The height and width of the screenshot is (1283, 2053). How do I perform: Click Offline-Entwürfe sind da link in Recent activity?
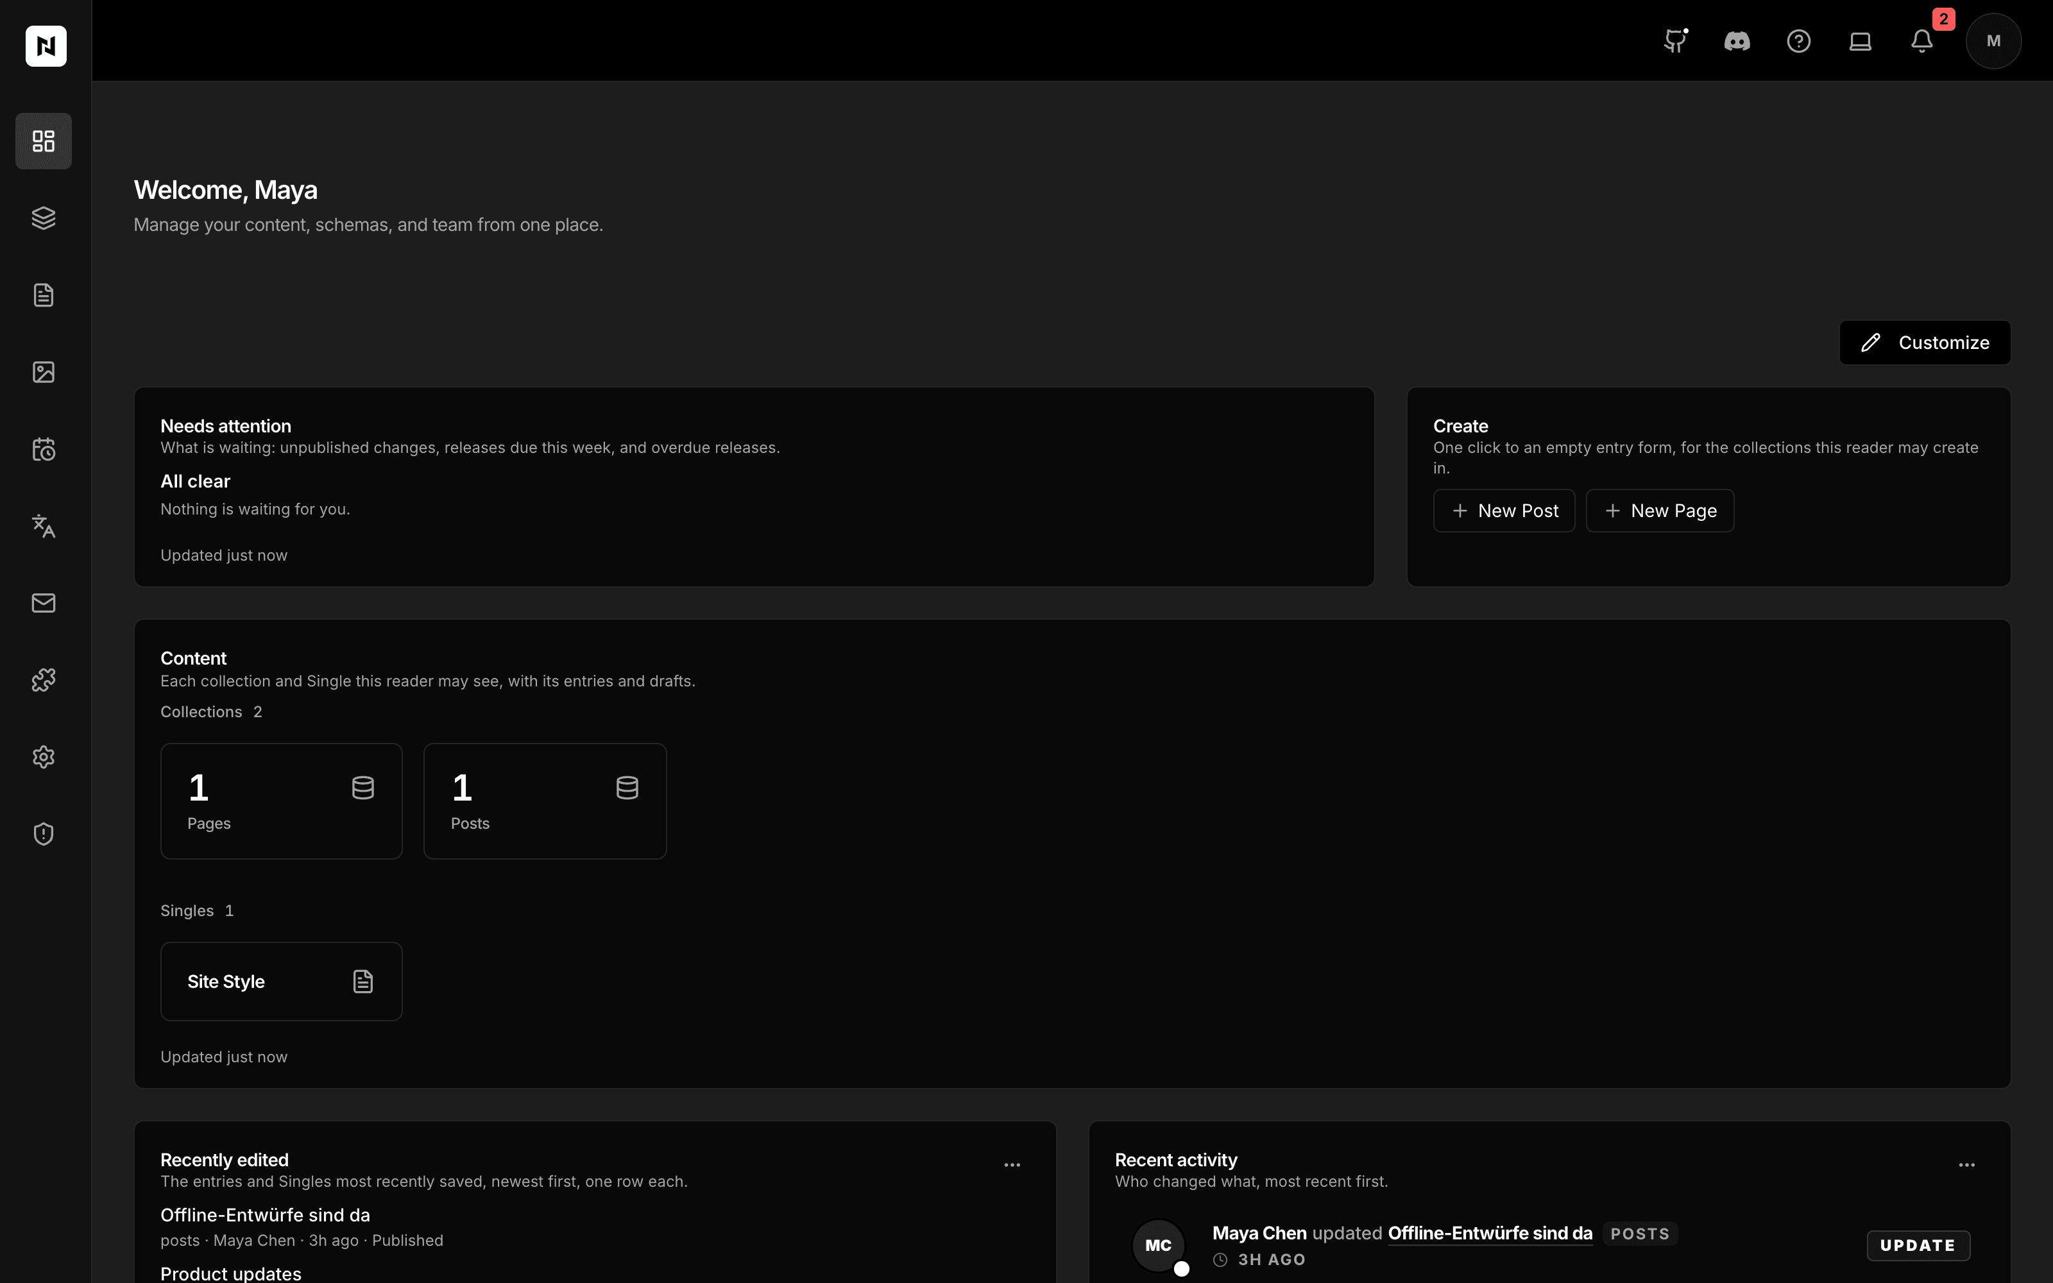(1490, 1234)
